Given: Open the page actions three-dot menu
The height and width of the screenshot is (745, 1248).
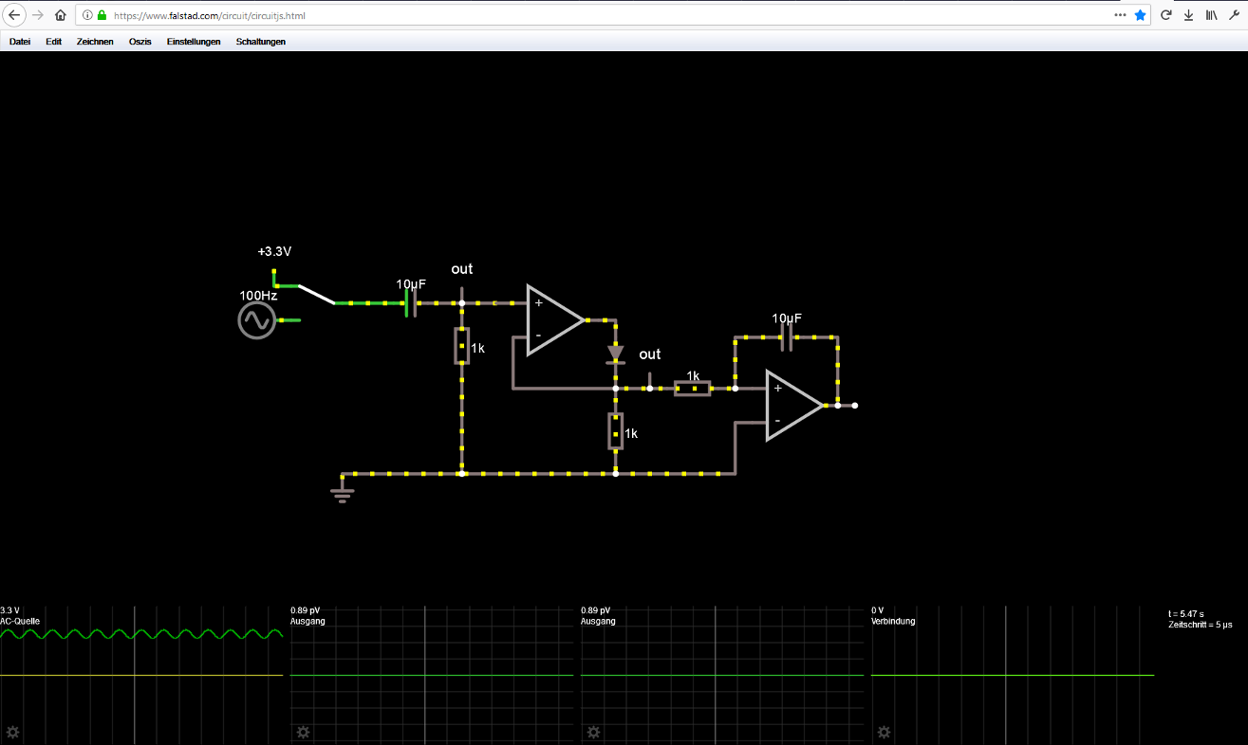Looking at the screenshot, I should [x=1121, y=15].
